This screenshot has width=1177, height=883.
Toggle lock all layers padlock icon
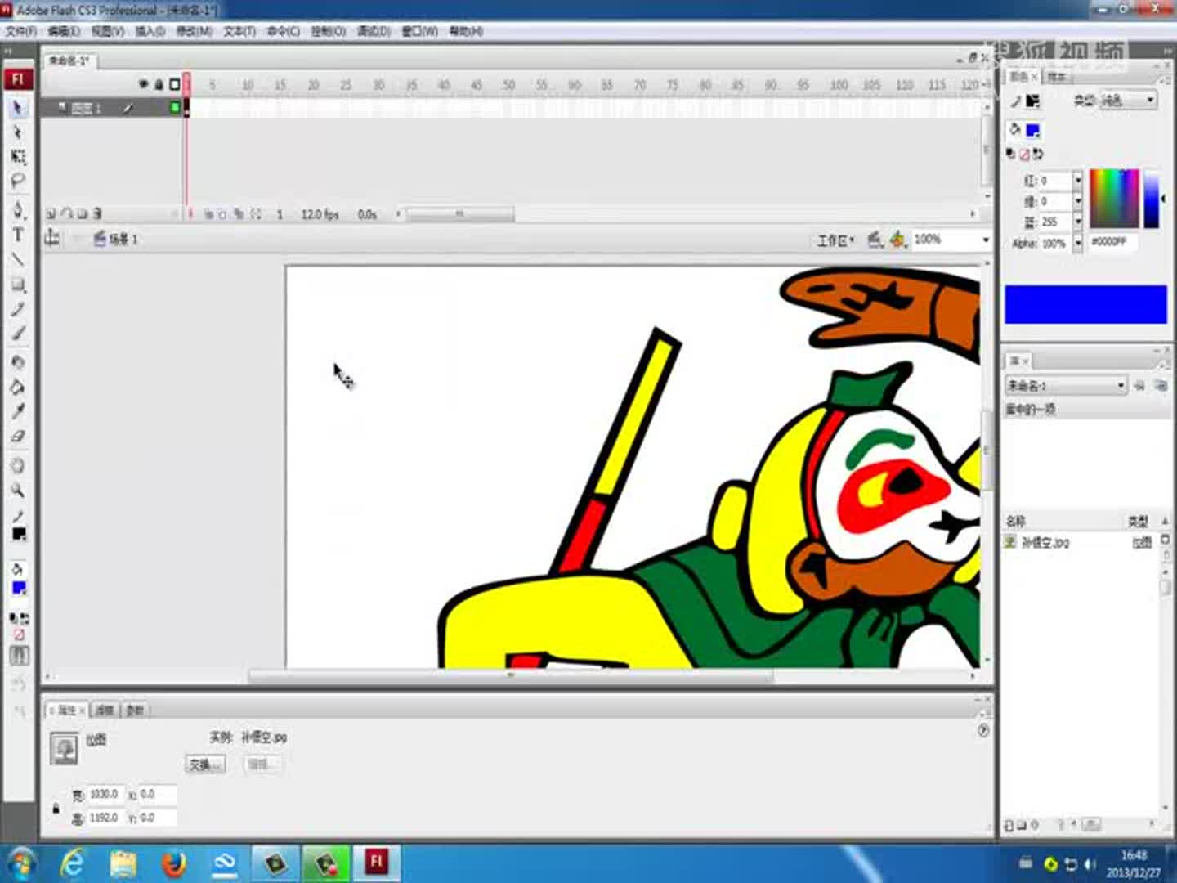tap(159, 84)
